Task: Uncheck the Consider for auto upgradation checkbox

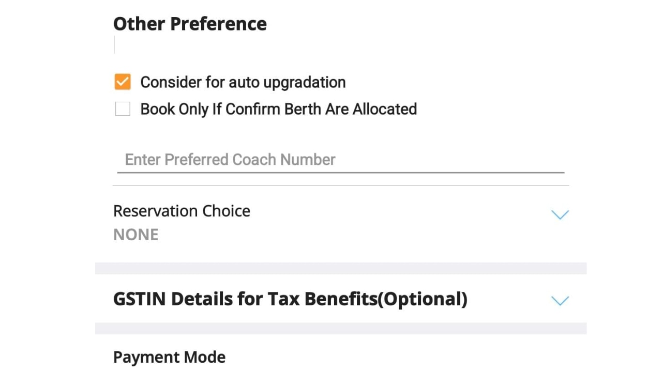Action: point(122,82)
